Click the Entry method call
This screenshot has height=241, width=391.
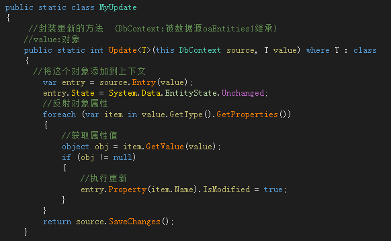pyautogui.click(x=144, y=82)
